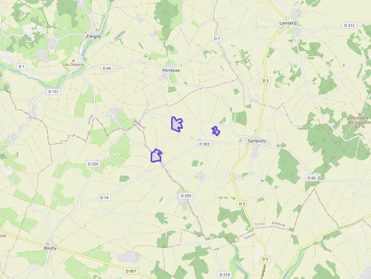Select the D 250 road shield
The height and width of the screenshot is (279, 371).
(93, 164)
